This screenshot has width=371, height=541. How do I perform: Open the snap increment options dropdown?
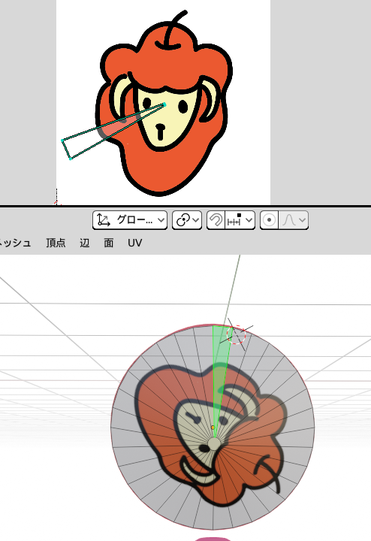(x=240, y=220)
